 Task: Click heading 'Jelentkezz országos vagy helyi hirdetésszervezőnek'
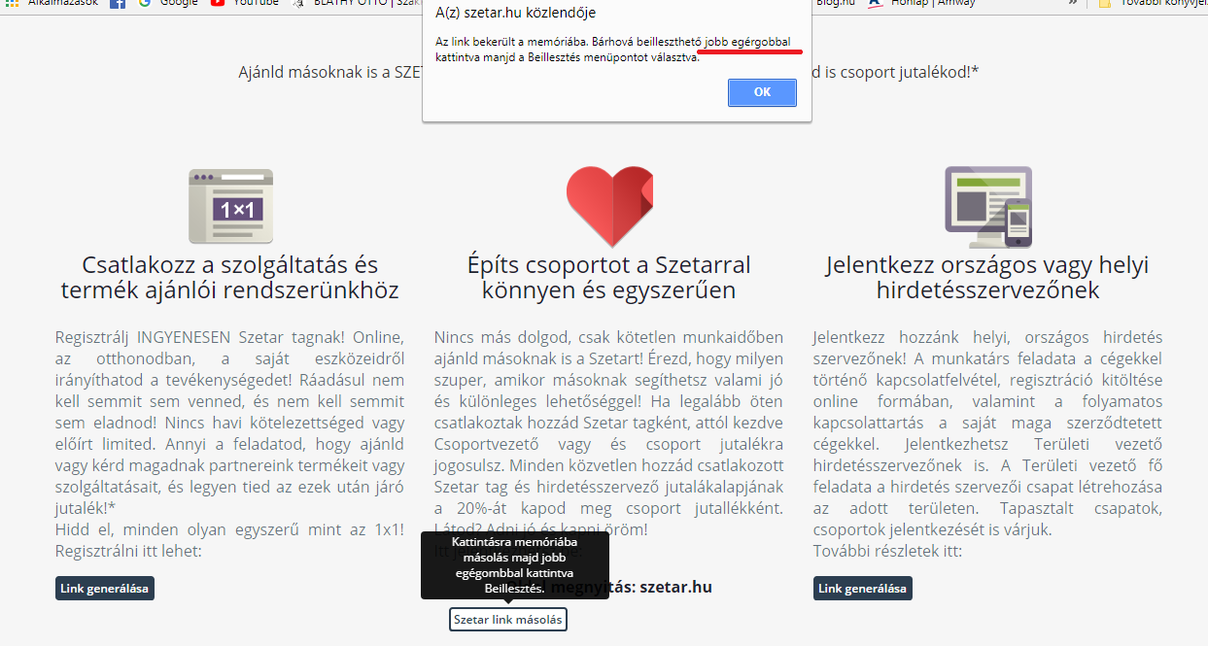tap(987, 278)
